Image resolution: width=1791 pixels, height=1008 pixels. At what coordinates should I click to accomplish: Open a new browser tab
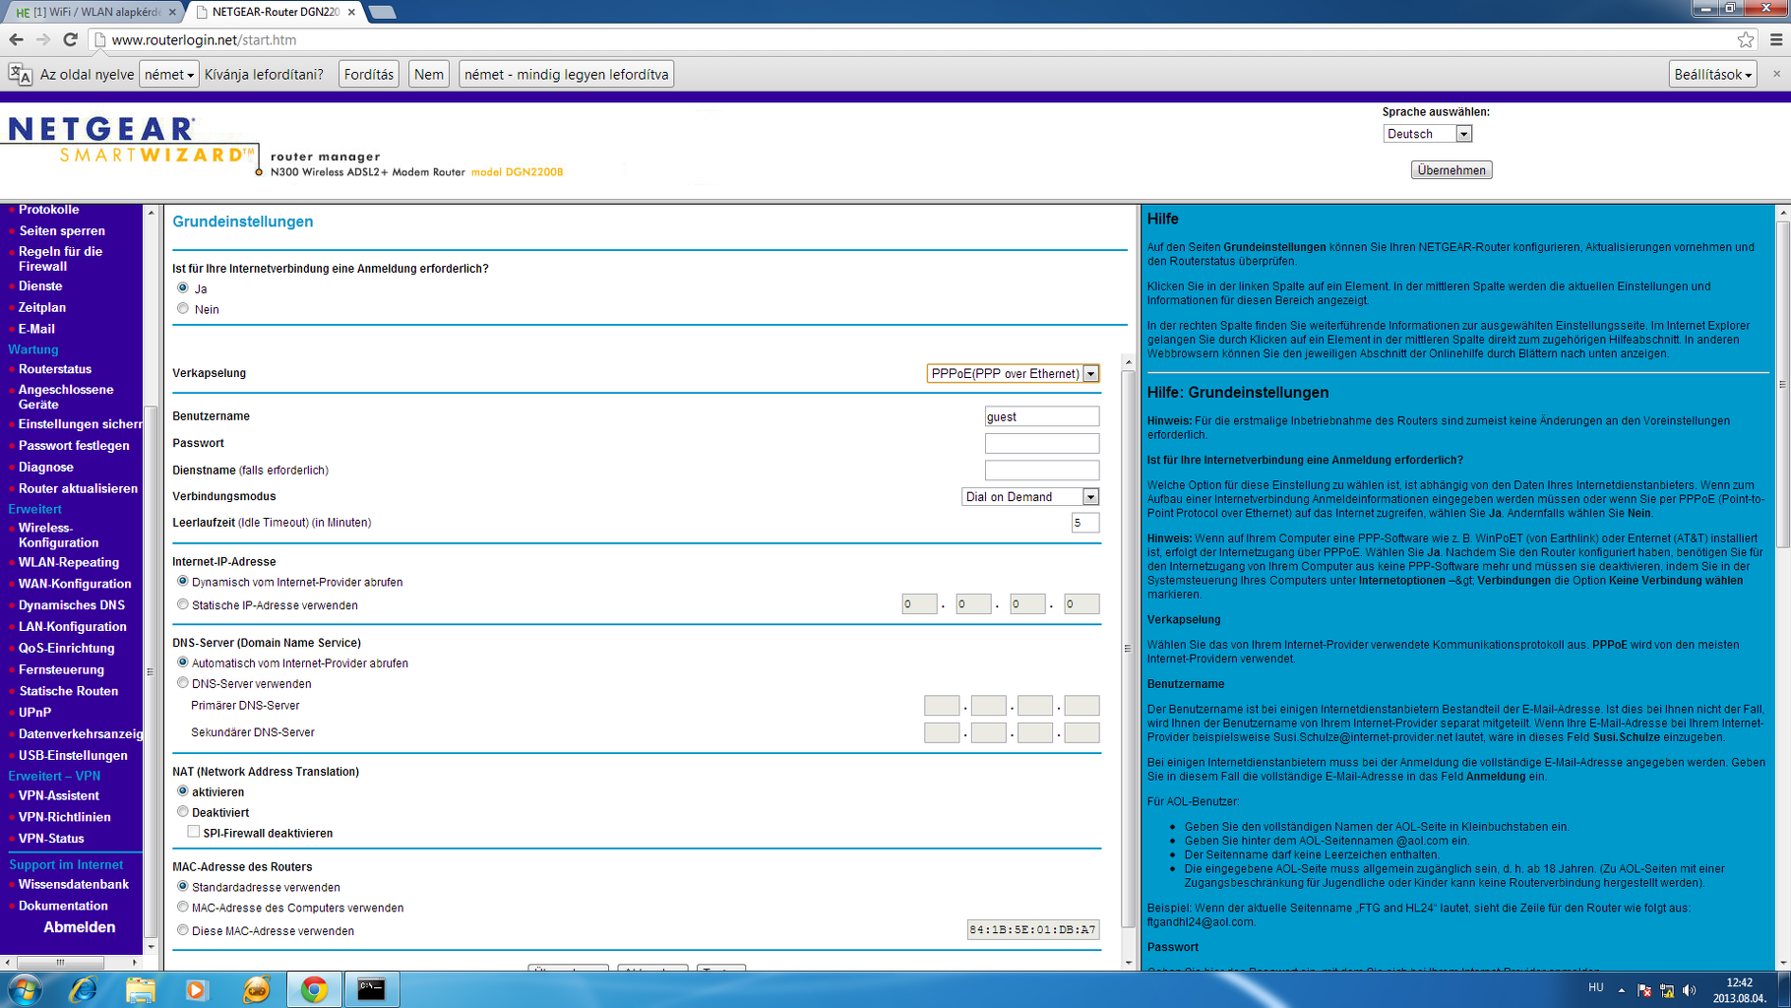(381, 12)
